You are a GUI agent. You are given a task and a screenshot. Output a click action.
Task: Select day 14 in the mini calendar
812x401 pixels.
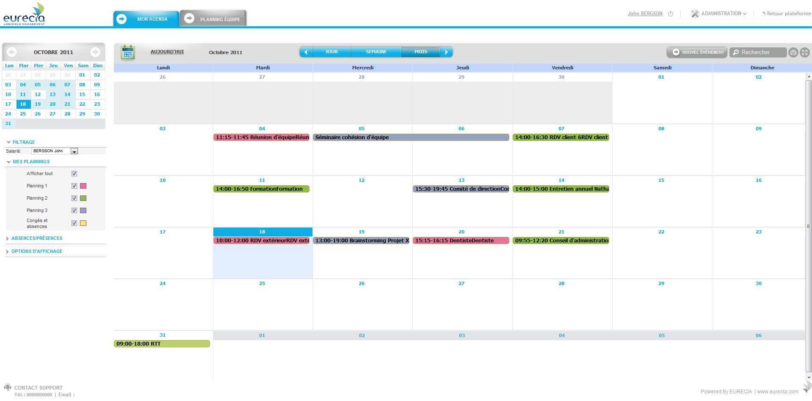(67, 94)
